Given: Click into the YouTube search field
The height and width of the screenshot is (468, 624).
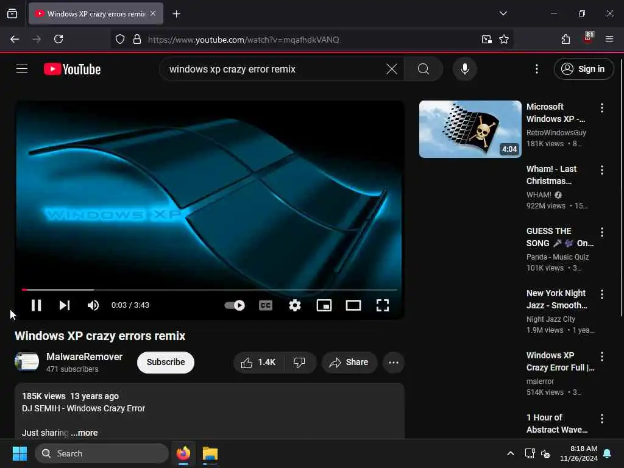Looking at the screenshot, I should (x=275, y=69).
